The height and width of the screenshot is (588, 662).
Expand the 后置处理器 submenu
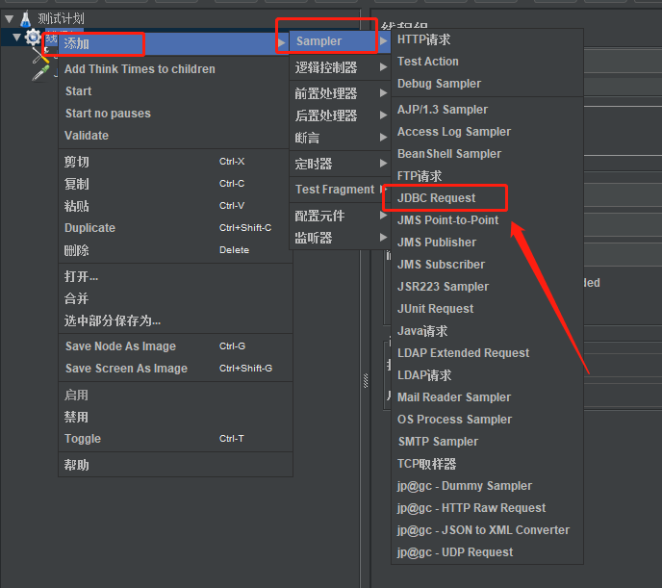(x=340, y=115)
